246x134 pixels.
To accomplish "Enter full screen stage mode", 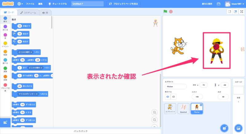I will [242, 12].
